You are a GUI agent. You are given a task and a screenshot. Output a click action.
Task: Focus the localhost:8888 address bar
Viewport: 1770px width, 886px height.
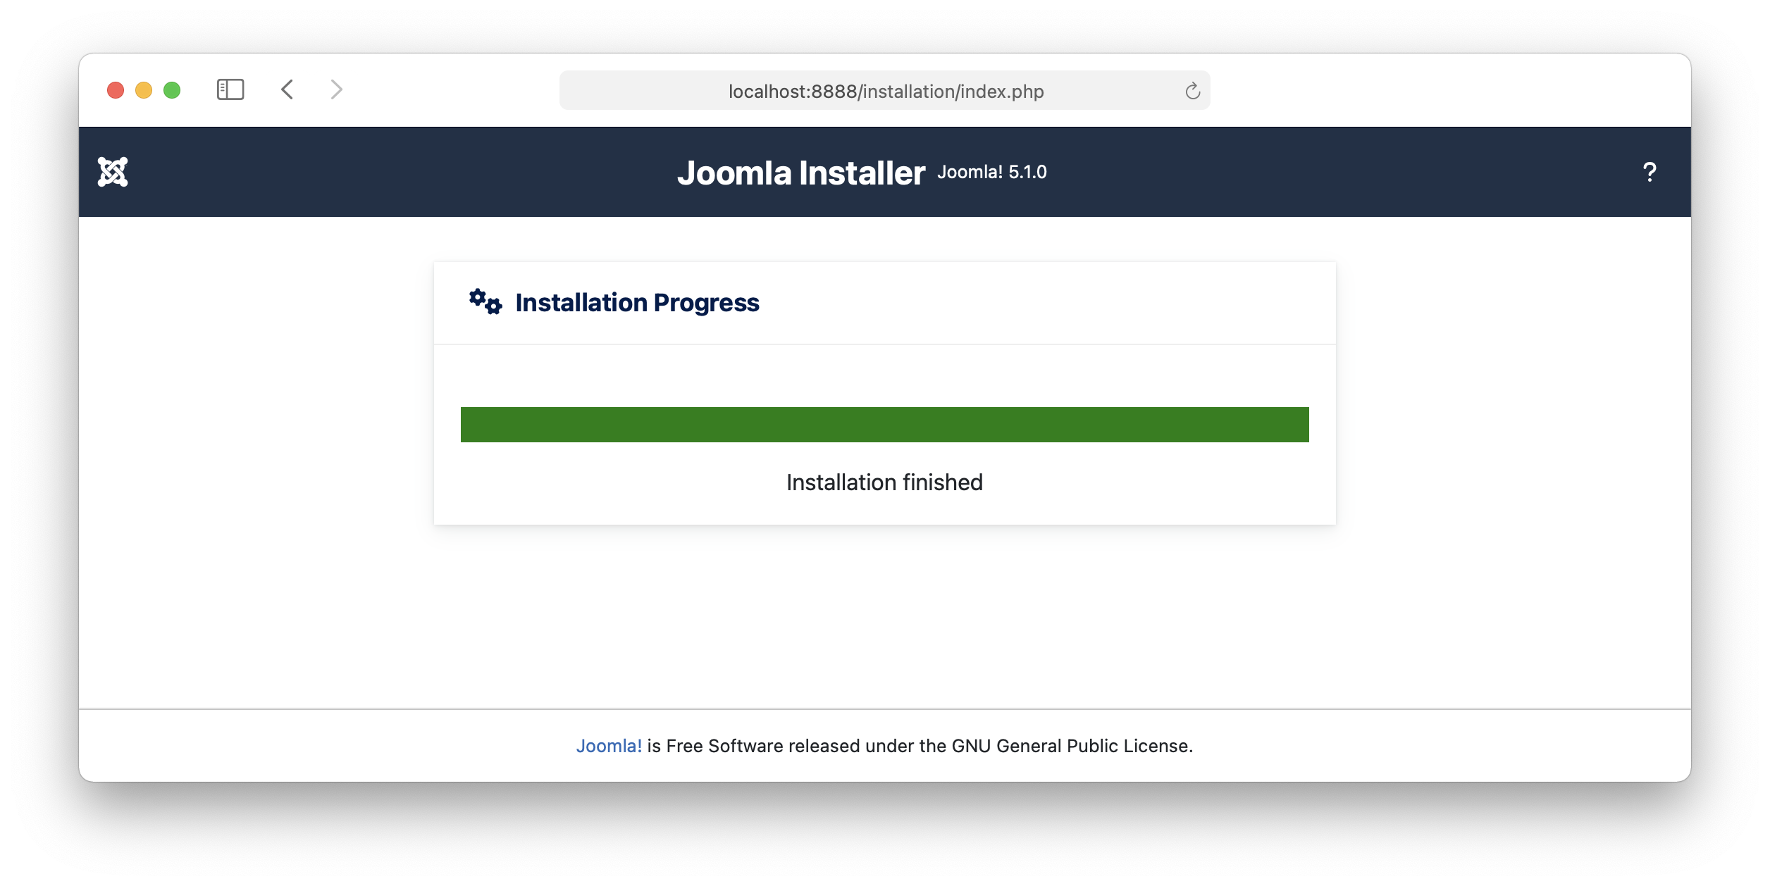[885, 91]
